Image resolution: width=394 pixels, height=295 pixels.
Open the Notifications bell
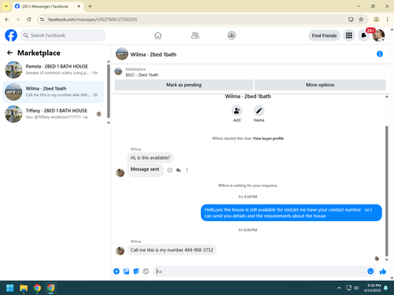click(x=363, y=35)
